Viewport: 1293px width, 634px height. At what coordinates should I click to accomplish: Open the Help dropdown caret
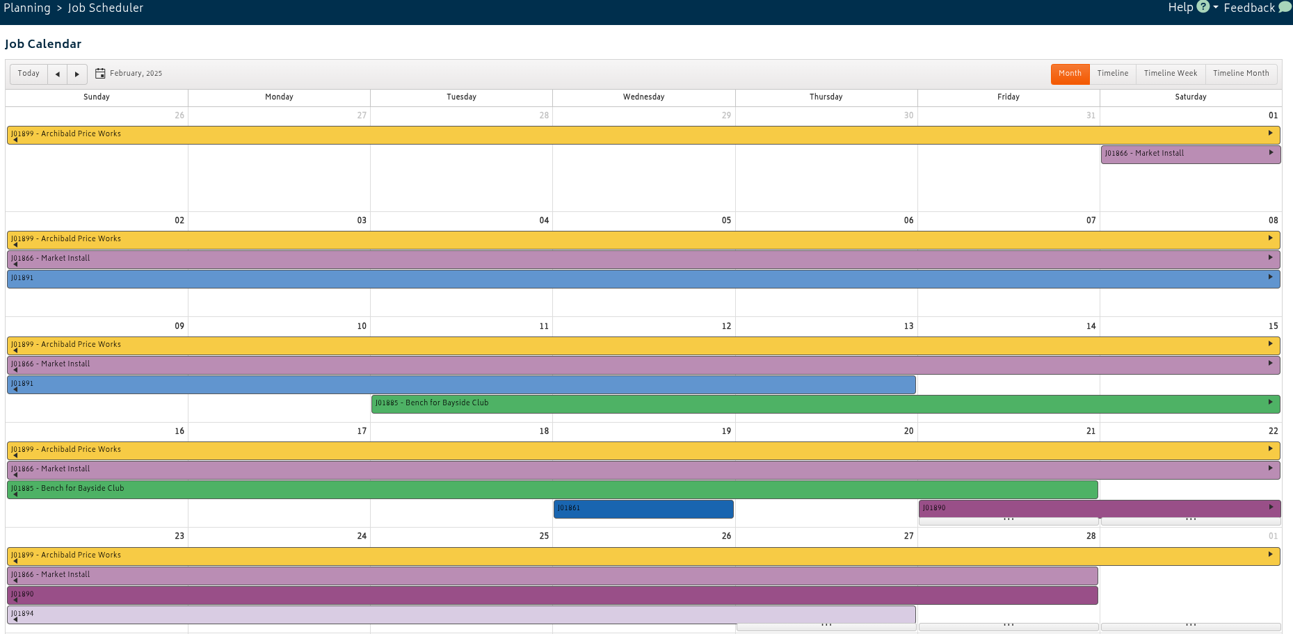click(1216, 8)
